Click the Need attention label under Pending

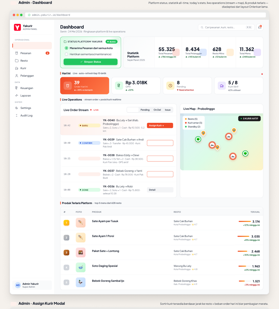185,90
